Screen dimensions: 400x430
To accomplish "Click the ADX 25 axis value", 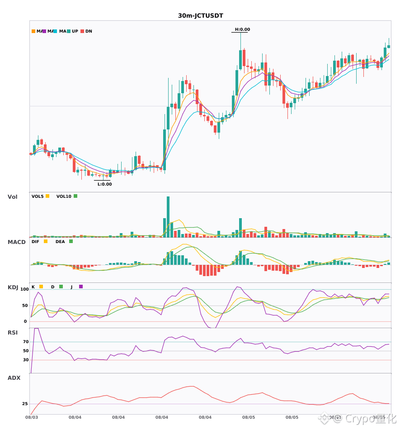I will point(25,404).
